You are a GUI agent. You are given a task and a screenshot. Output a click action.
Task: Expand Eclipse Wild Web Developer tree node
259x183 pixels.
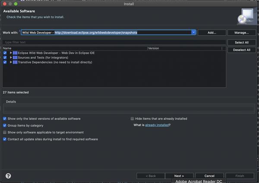point(11,53)
